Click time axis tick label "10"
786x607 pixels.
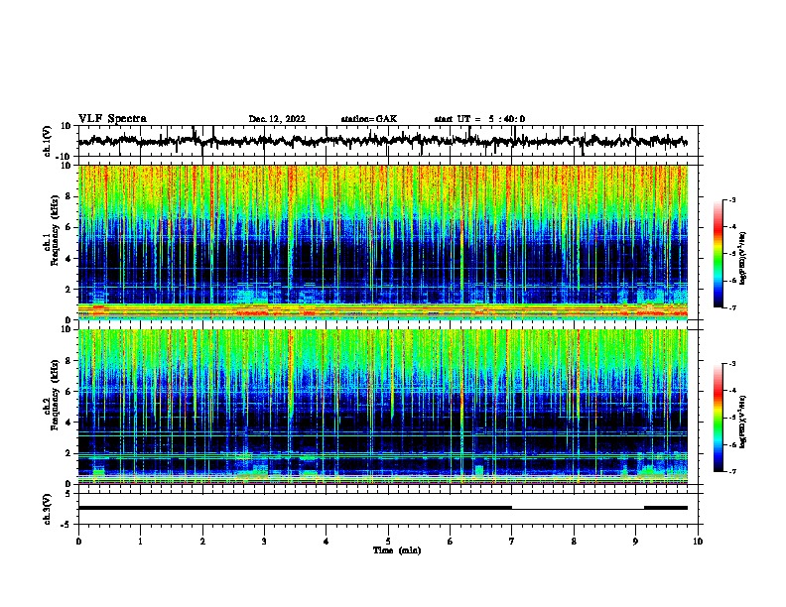(x=698, y=542)
